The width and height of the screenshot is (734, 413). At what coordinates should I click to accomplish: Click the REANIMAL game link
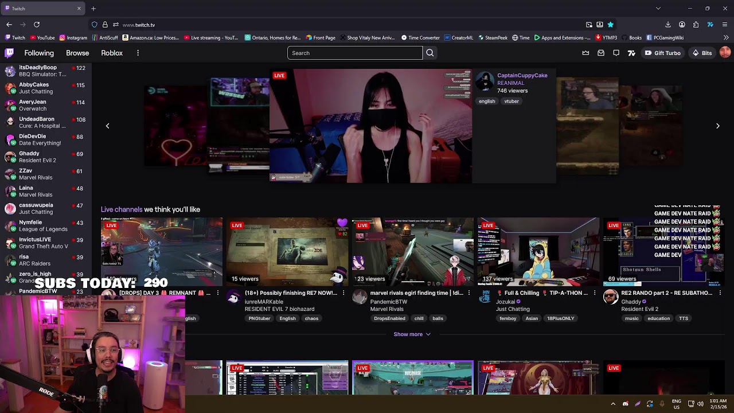click(510, 83)
